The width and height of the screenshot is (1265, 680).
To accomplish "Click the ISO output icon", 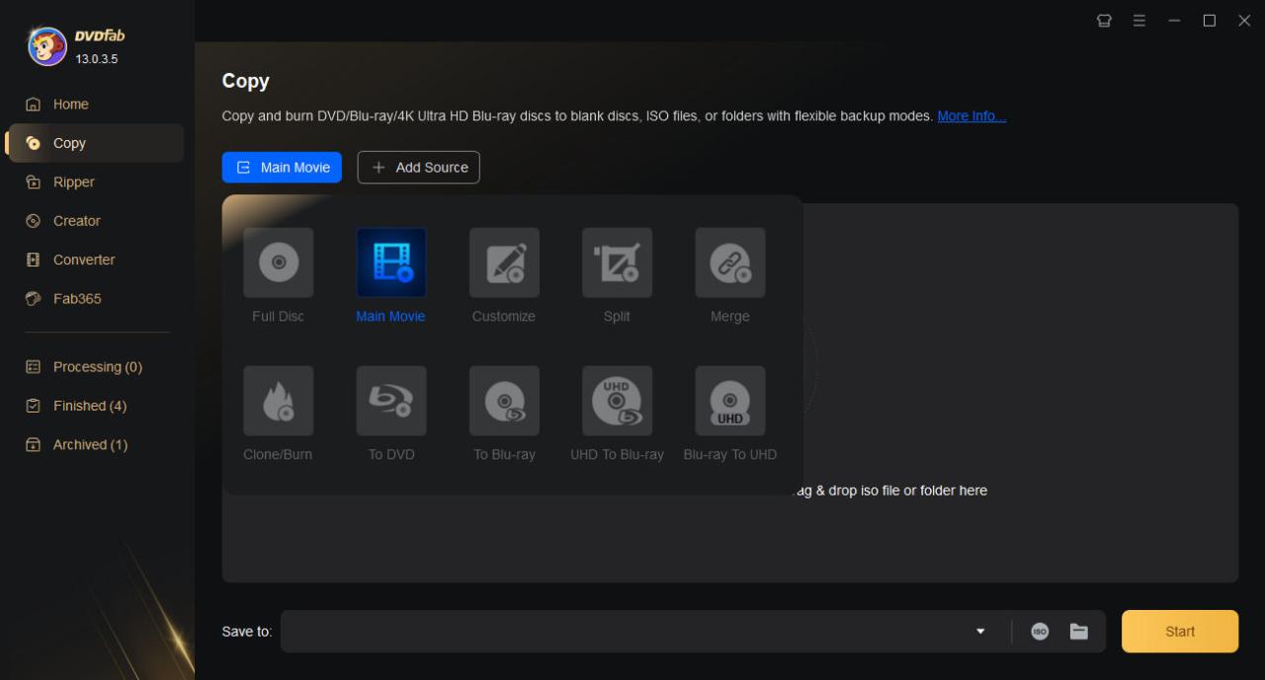I will point(1040,632).
